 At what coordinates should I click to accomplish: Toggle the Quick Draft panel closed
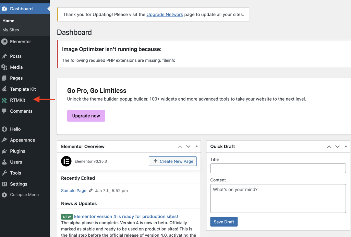pyautogui.click(x=346, y=147)
